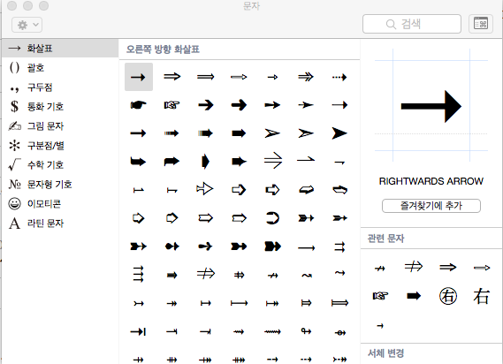This screenshot has height=364, width=503.
Task: Choose the two-headed rightwards arrow glyph
Action: click(306, 77)
